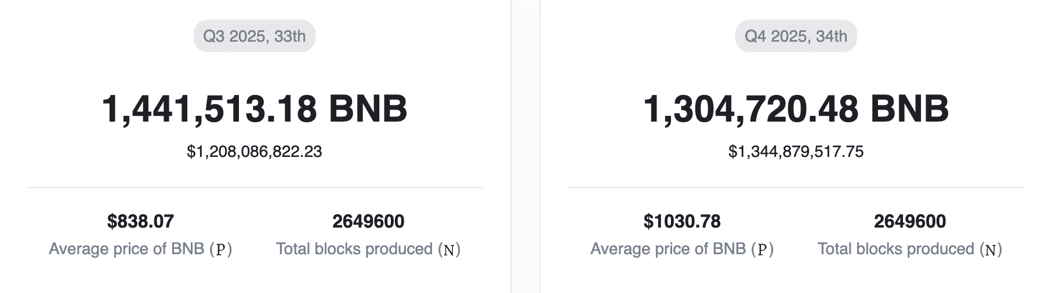1045x293 pixels.
Task: Click the $1,344,879,517.75 dollar value
Action: [796, 152]
